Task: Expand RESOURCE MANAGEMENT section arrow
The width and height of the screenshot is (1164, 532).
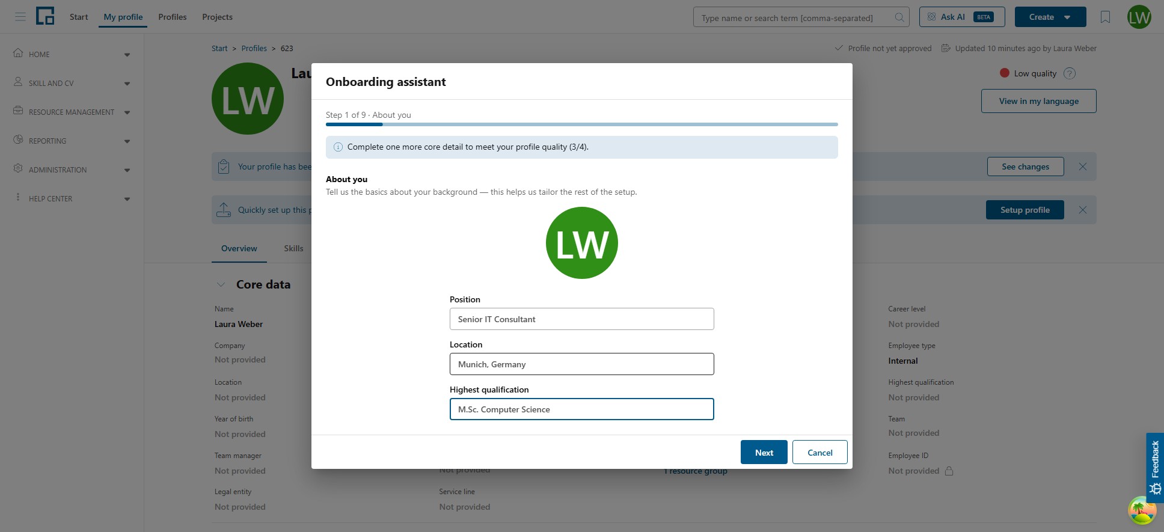Action: [x=127, y=112]
